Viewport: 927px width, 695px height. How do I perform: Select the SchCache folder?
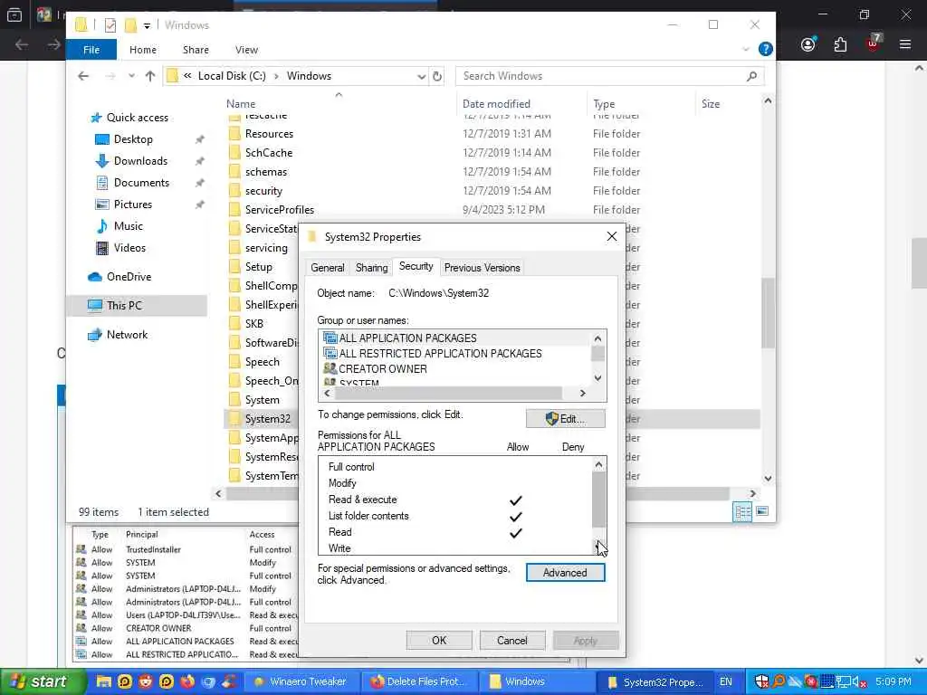268,153
